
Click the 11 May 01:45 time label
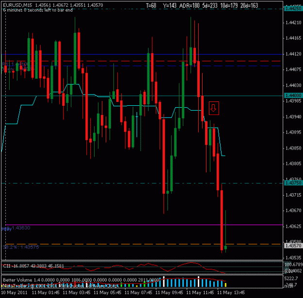coord(46,293)
